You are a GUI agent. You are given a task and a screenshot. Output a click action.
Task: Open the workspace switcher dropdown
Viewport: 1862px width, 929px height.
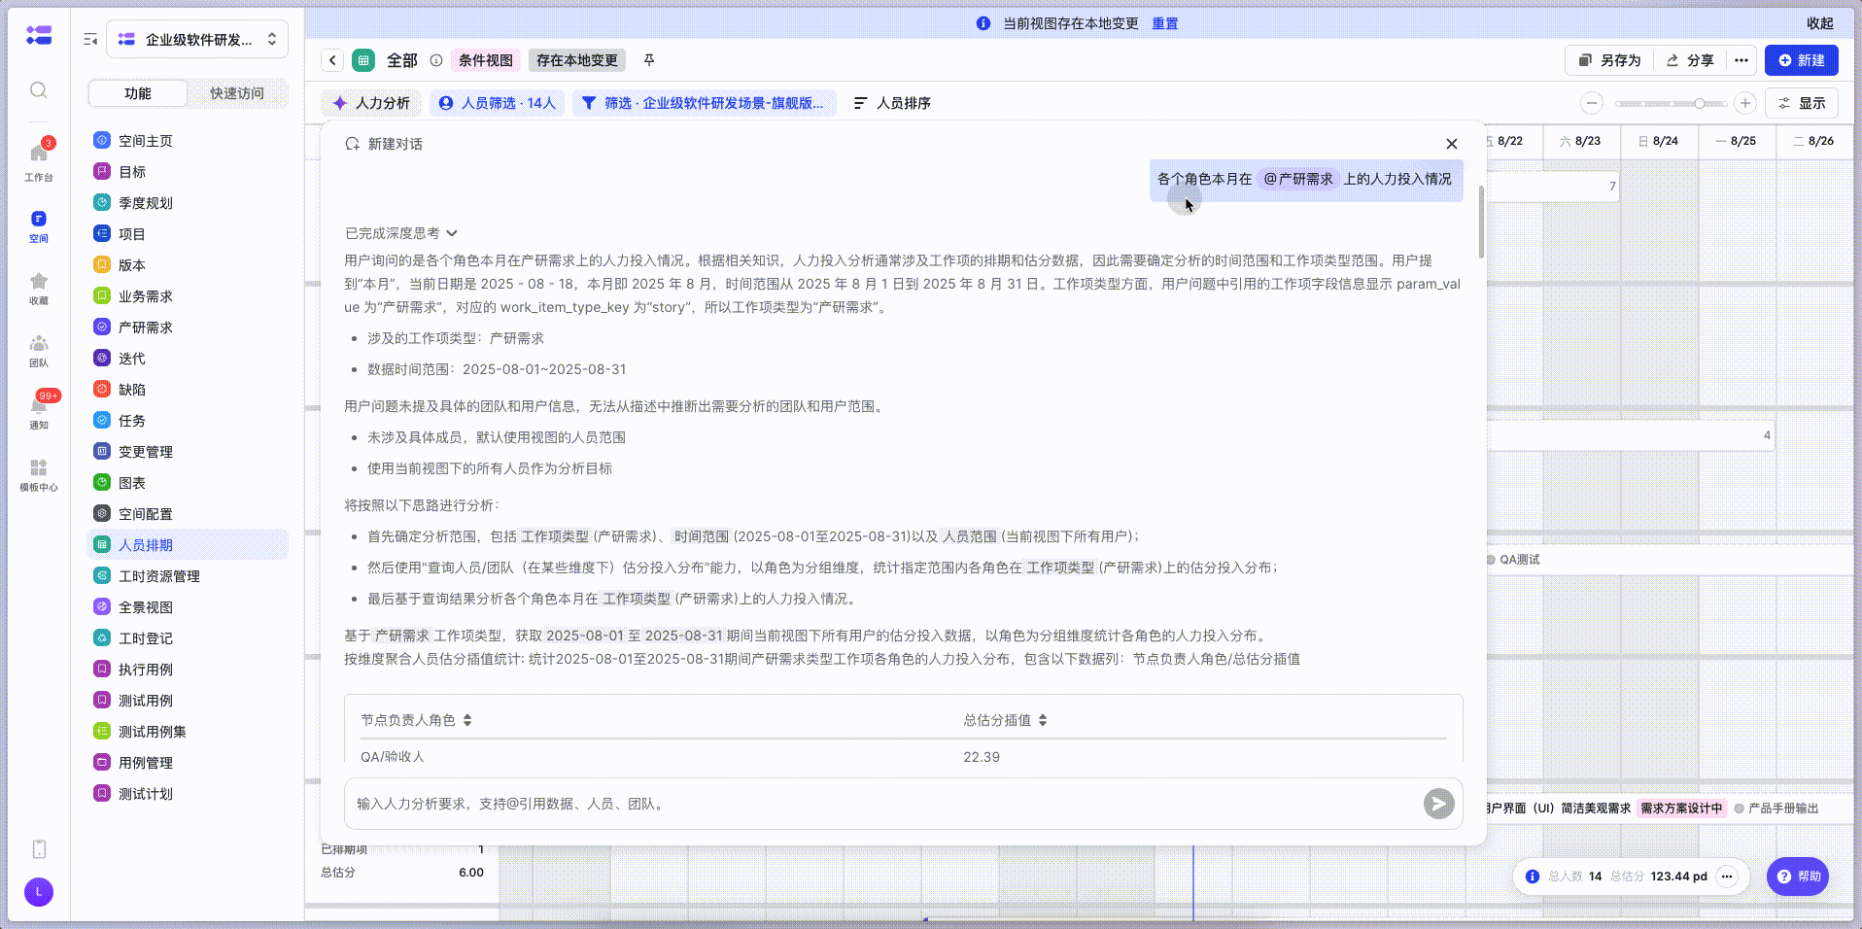click(197, 40)
